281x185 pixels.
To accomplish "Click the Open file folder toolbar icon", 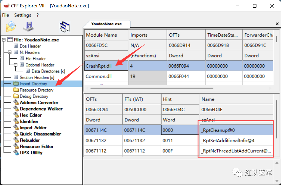I will point(11,27).
